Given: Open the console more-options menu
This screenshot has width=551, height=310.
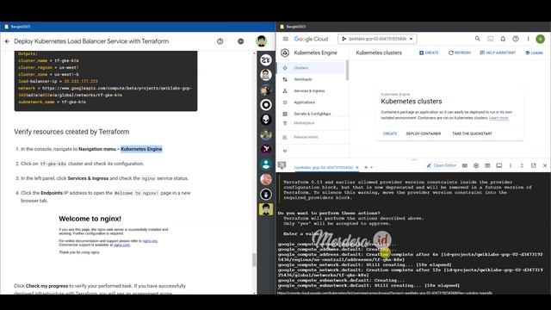Looking at the screenshot, I should [528, 39].
